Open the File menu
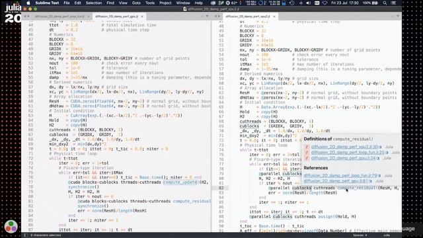This screenshot has width=423, height=238. click(67, 3)
